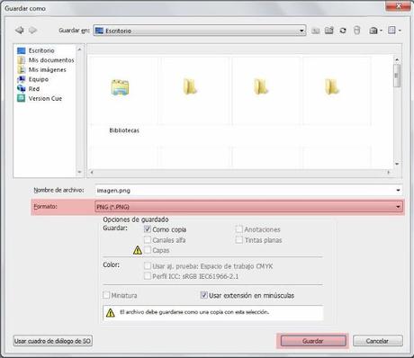Toggle the Anotaciones checkbox
The height and width of the screenshot is (358, 414).
pos(238,229)
